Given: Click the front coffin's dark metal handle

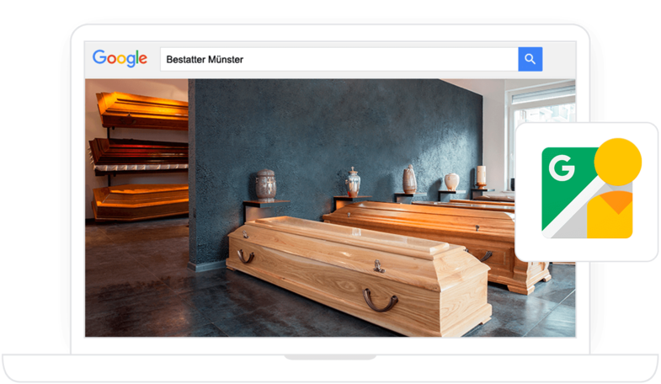Looking at the screenshot, I should 380,299.
